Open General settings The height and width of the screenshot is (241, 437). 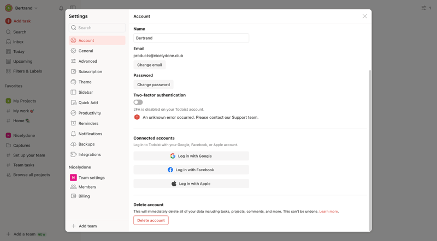pos(97,51)
